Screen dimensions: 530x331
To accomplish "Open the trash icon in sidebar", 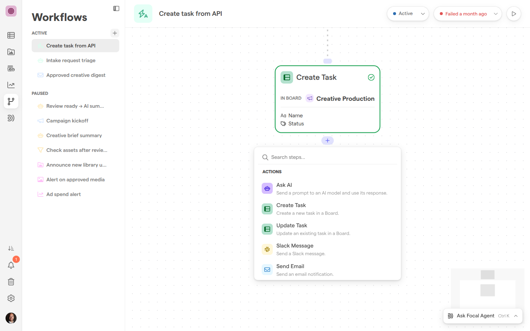I will click(11, 282).
